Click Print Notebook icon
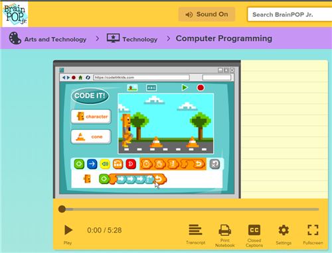The image size is (332, 253). [x=225, y=230]
